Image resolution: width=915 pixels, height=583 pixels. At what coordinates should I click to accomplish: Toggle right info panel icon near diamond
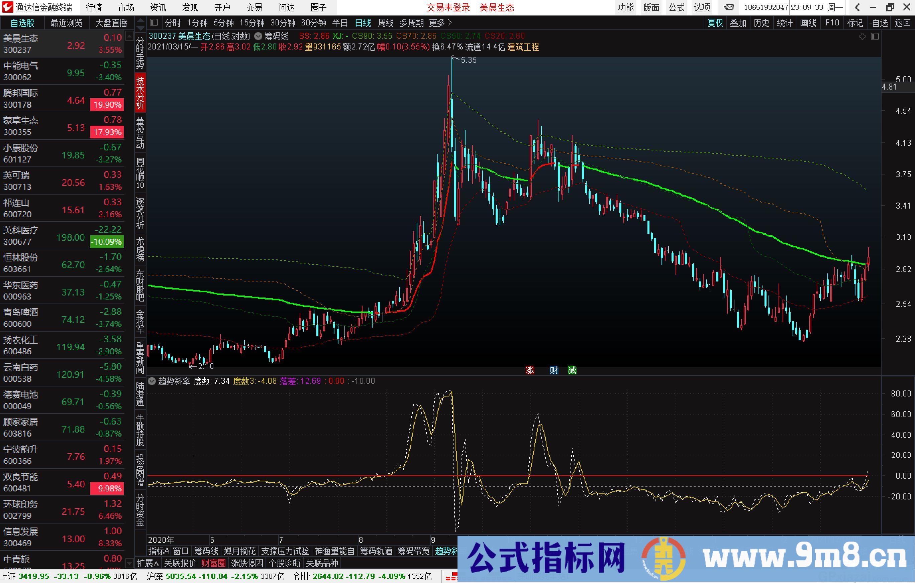(x=875, y=36)
